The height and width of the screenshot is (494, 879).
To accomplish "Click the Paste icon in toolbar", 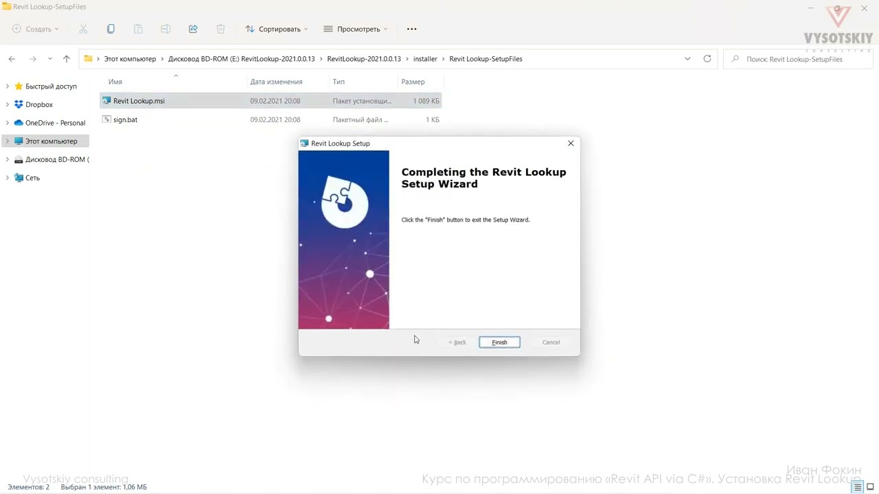I will [x=138, y=29].
